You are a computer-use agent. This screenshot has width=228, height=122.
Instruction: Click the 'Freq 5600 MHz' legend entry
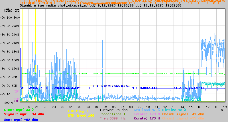click(x=112, y=118)
